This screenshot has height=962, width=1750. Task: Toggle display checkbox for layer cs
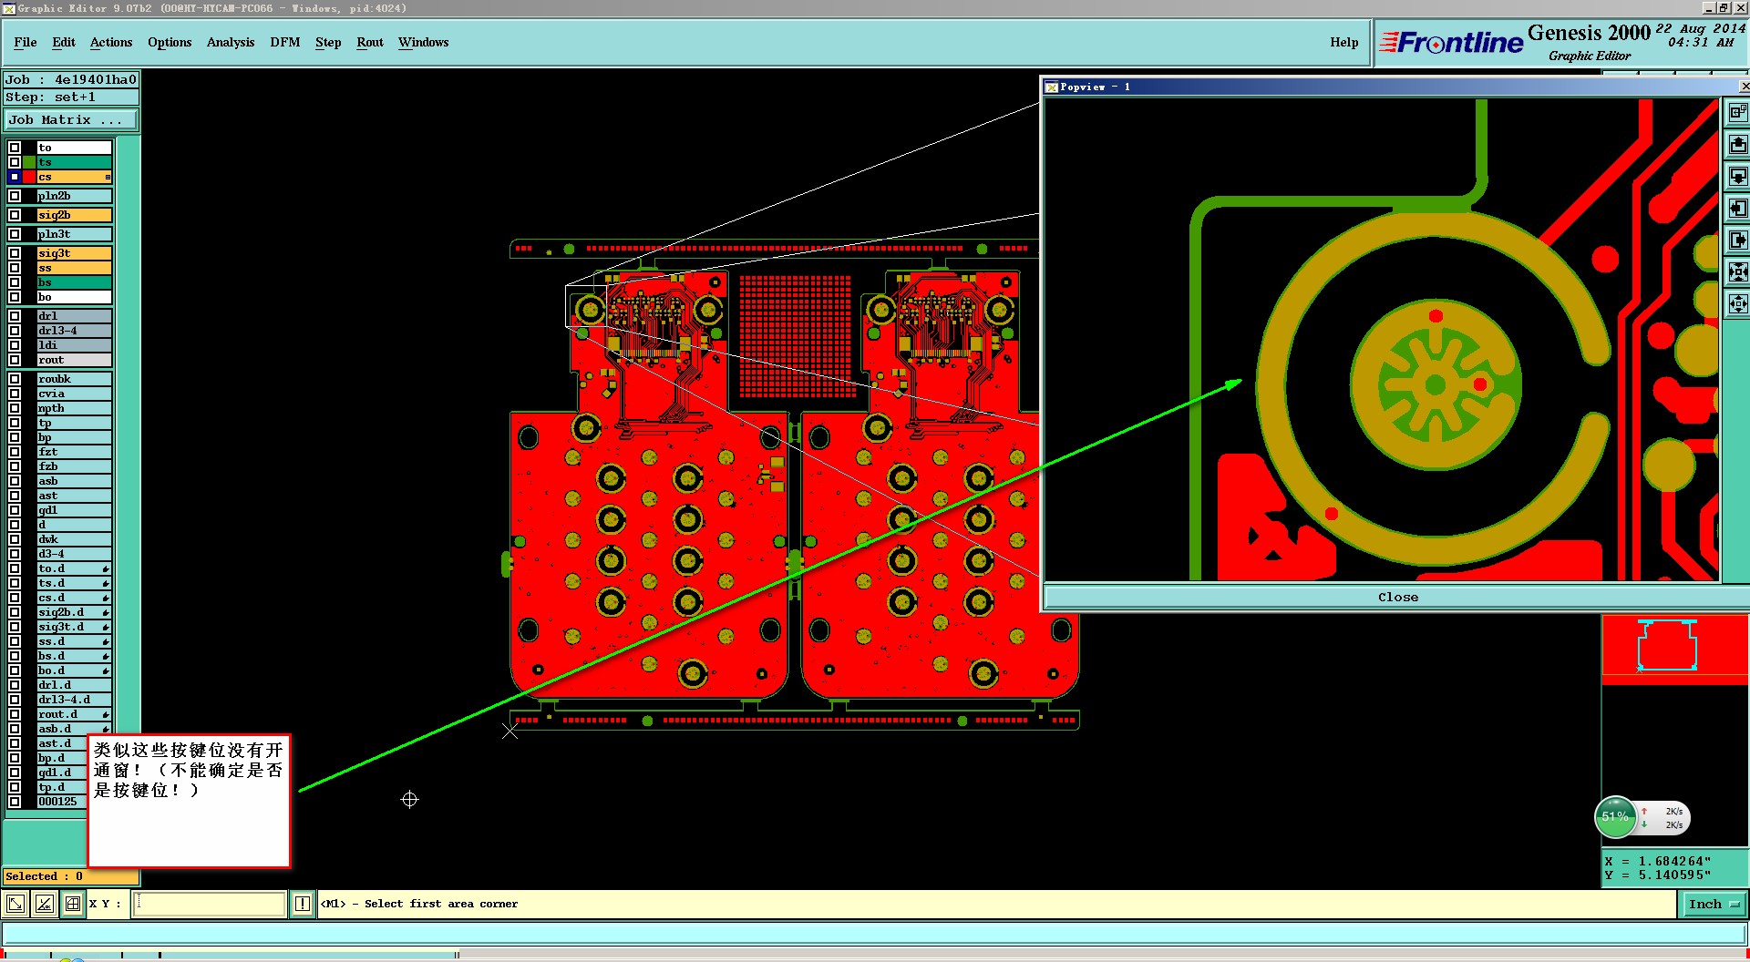(x=15, y=177)
